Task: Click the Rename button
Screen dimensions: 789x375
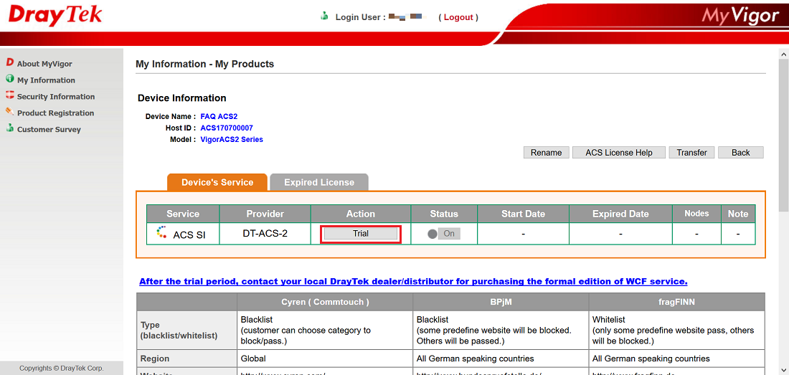Action: pyautogui.click(x=547, y=152)
